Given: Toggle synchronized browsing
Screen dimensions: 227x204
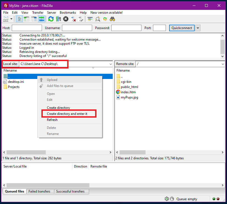Looking at the screenshot, I should click(104, 19).
